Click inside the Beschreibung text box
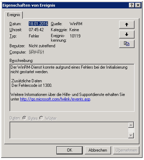Viewport: 144px width, 160px height. 72,88
